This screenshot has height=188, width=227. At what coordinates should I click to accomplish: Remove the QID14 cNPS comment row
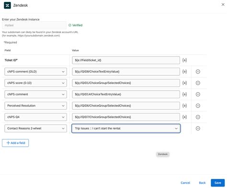pos(198,94)
